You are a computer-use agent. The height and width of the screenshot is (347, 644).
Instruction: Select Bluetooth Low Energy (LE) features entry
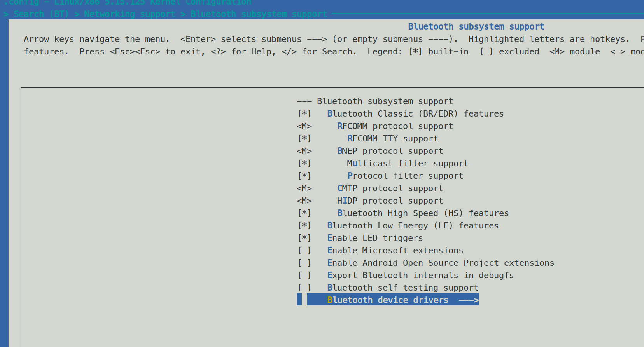click(x=413, y=226)
